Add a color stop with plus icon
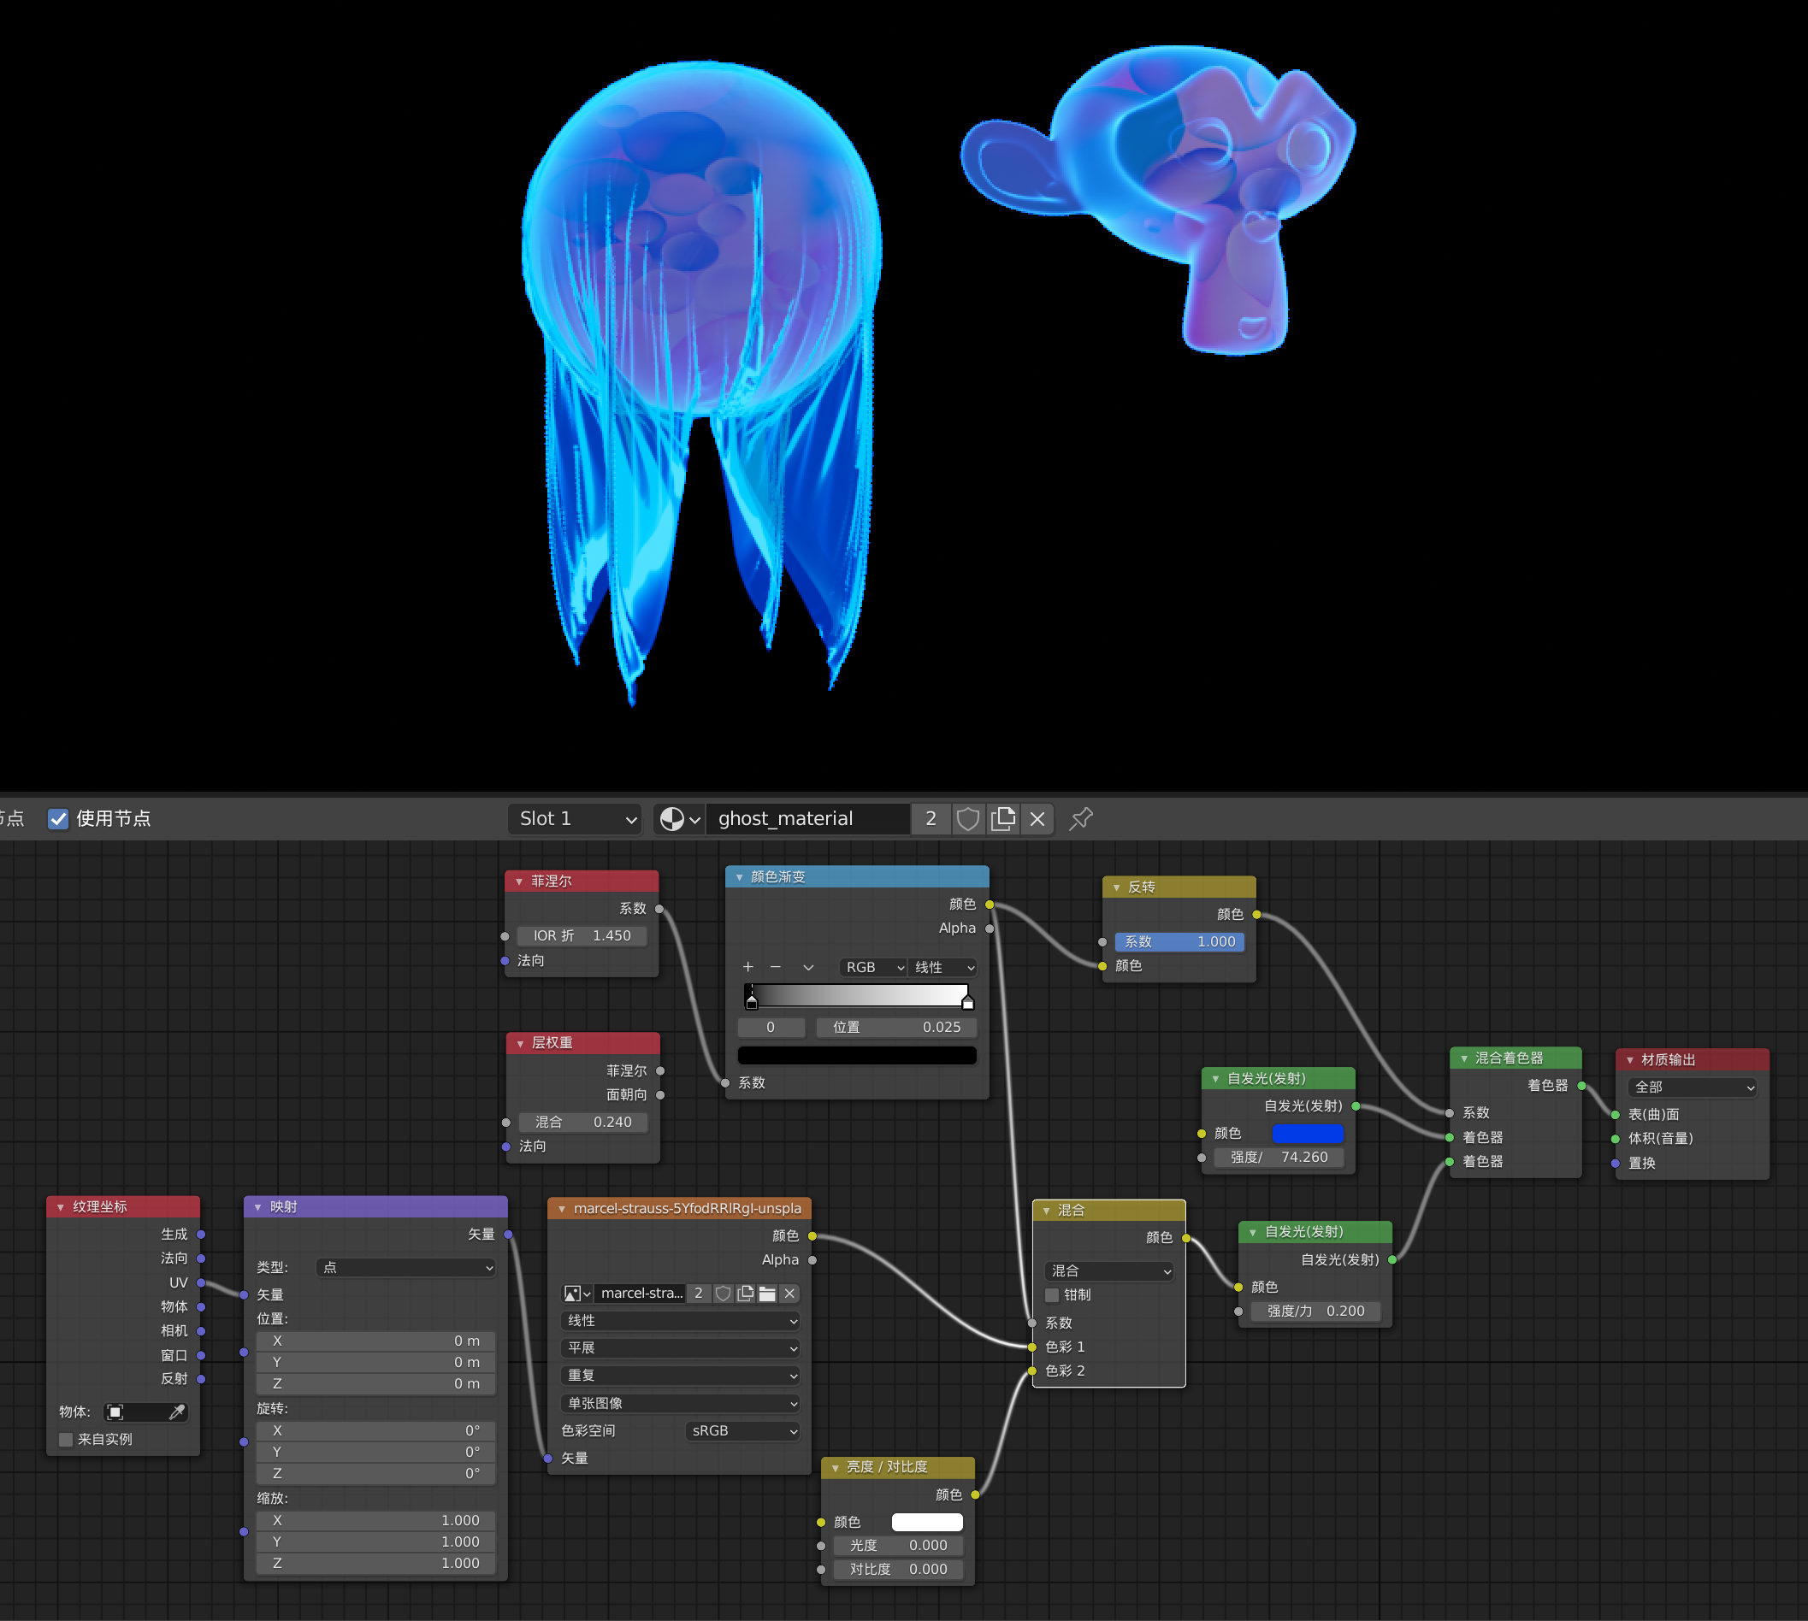Image resolution: width=1808 pixels, height=1621 pixels. (x=747, y=967)
